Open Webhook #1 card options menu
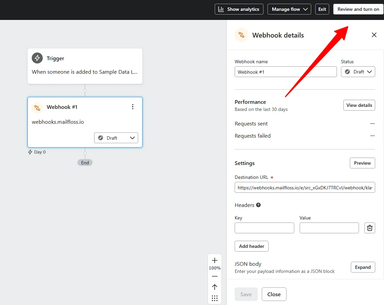 point(132,107)
